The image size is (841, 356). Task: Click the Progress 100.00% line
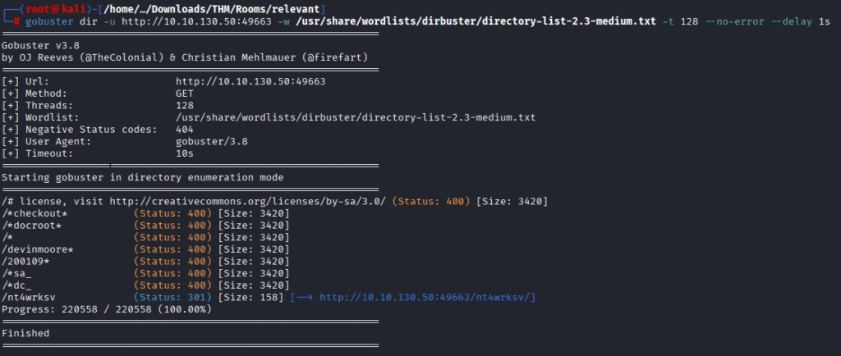coord(106,309)
